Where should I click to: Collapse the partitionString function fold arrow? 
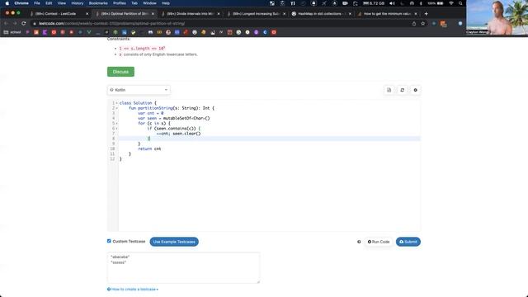[117, 108]
